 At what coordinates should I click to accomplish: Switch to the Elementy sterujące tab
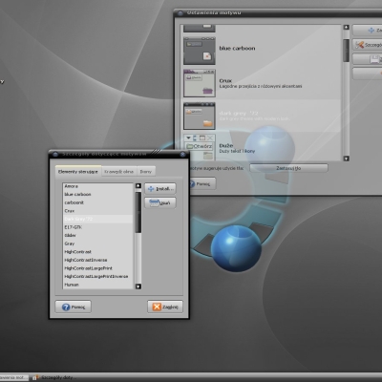(x=78, y=171)
